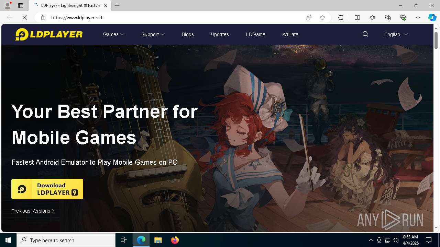440x247 pixels.
Task: View site information lock icon
Action: [43, 17]
